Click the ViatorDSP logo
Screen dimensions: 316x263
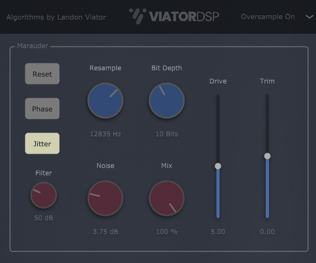(174, 16)
